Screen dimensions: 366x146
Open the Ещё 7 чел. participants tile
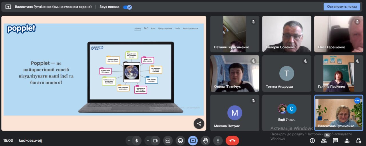pos(287,113)
